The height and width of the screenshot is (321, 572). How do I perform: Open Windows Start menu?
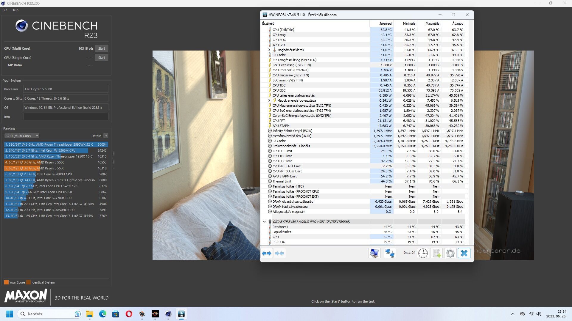click(x=10, y=314)
